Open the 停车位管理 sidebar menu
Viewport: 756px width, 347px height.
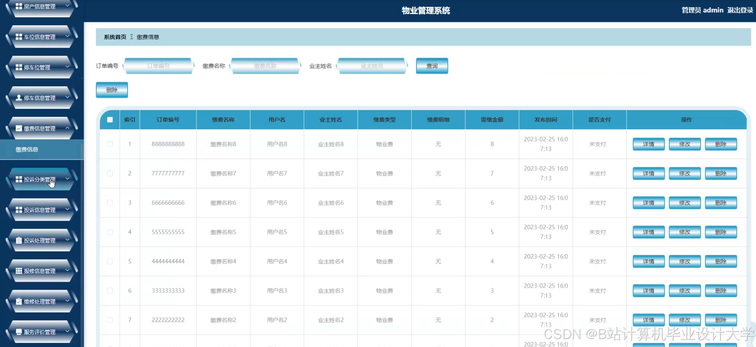pos(42,67)
